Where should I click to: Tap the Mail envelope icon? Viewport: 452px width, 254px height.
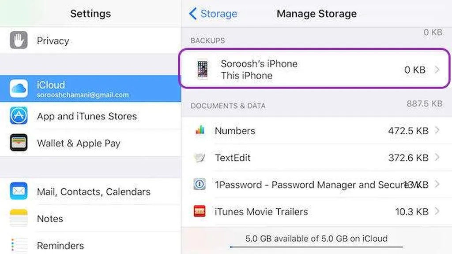click(x=19, y=191)
